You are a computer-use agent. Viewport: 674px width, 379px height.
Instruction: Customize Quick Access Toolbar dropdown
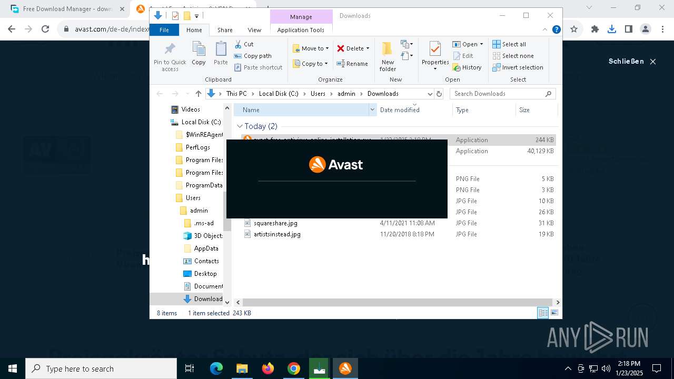[x=196, y=16]
